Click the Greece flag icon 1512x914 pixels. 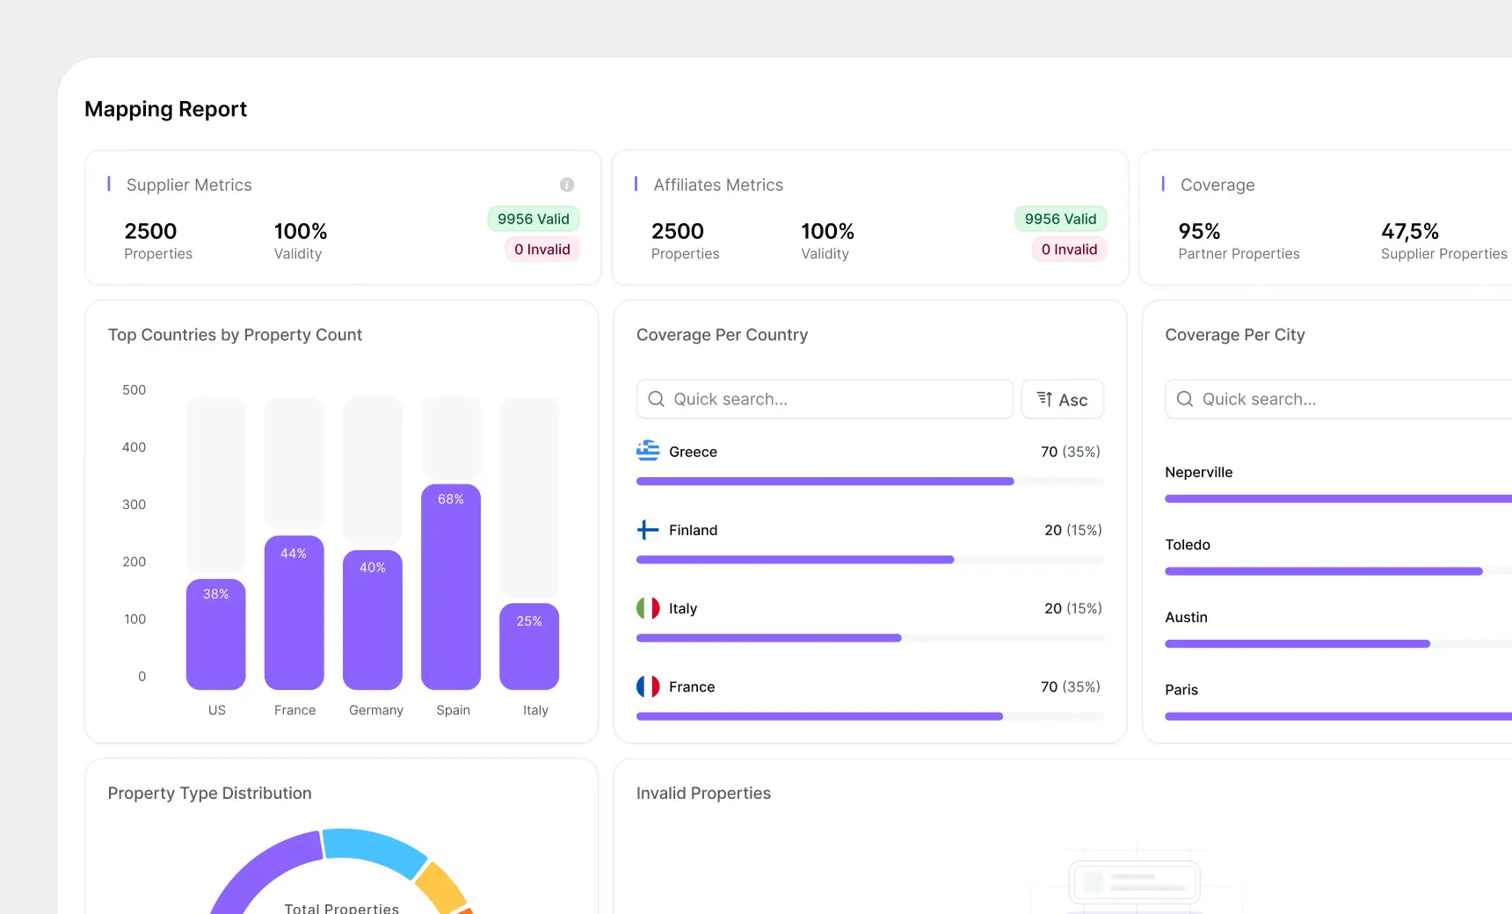pos(648,451)
